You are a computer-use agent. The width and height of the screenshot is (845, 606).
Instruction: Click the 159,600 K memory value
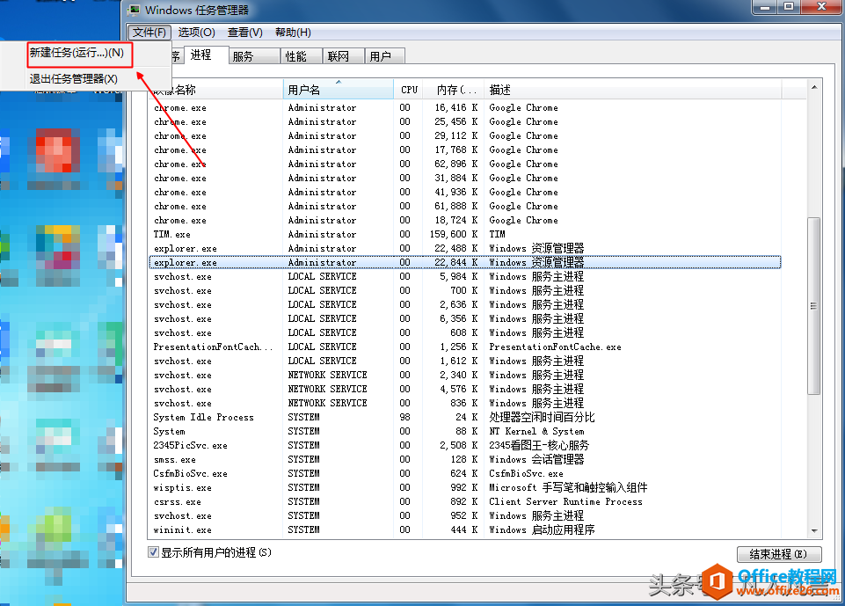point(454,235)
